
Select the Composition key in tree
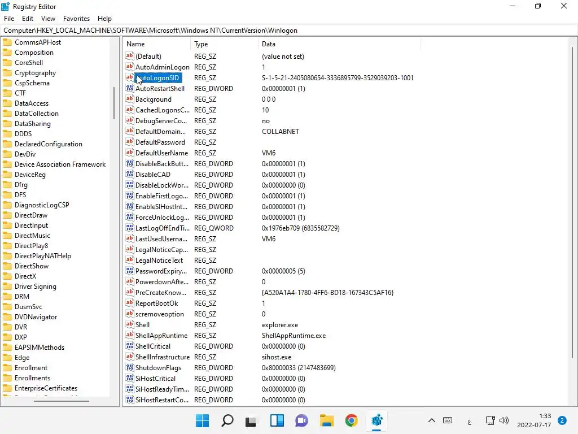(34, 53)
